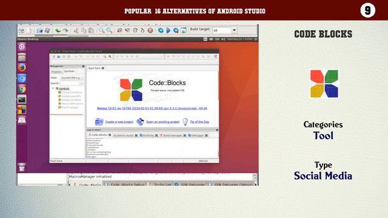Select To-Do List tab in outer bottom panel
The width and height of the screenshot is (388, 218).
(160, 184)
